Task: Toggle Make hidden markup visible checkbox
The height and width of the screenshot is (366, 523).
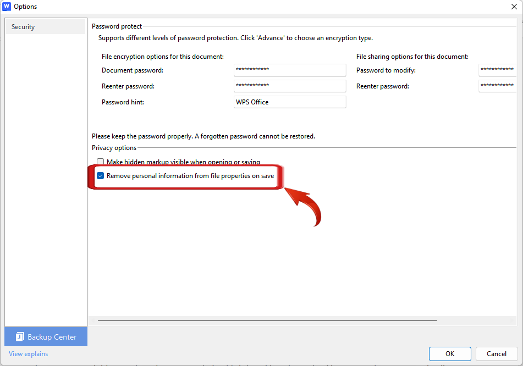Action: (x=101, y=162)
